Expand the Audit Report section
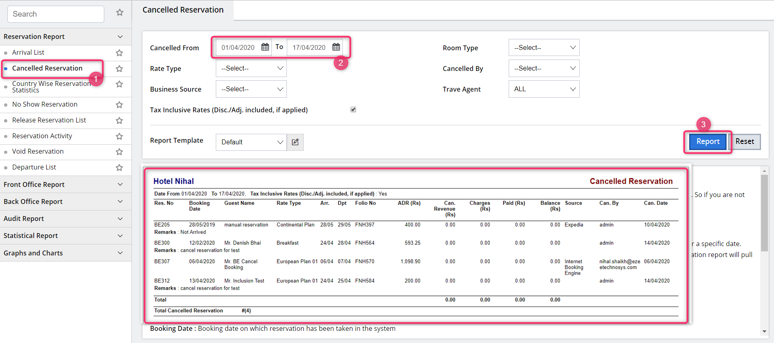The image size is (774, 343). pyautogui.click(x=66, y=219)
